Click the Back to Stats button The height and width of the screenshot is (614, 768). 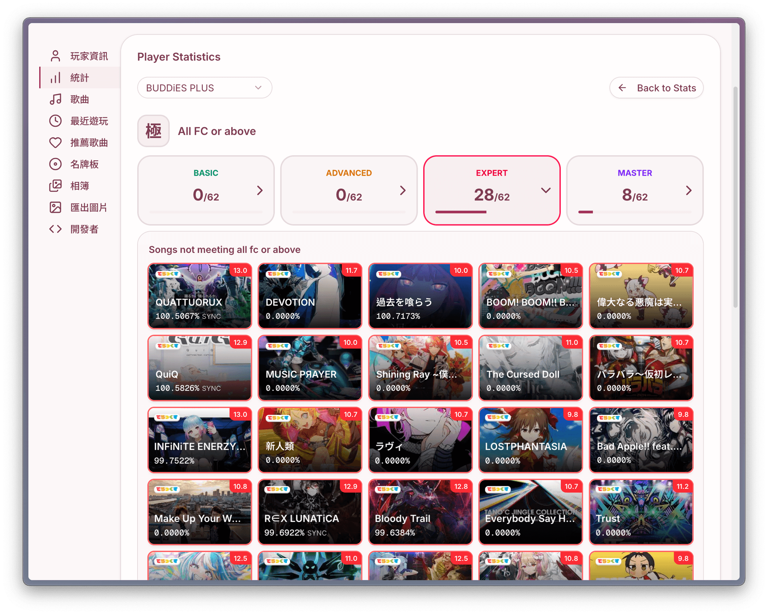tap(656, 88)
